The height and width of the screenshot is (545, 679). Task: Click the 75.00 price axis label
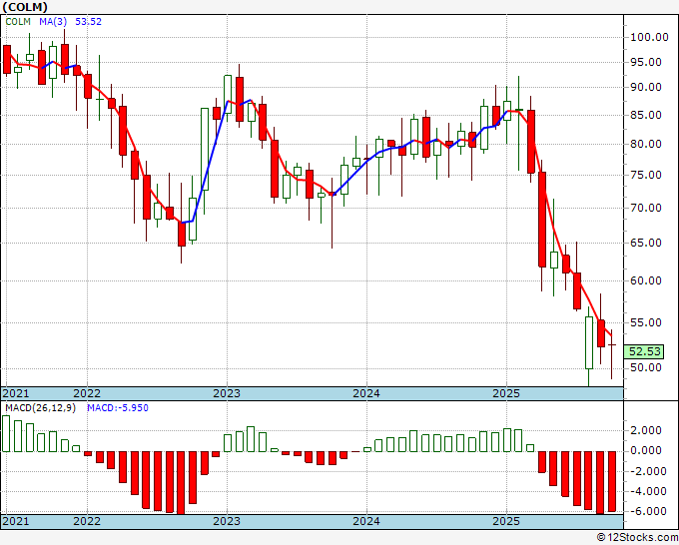point(646,176)
